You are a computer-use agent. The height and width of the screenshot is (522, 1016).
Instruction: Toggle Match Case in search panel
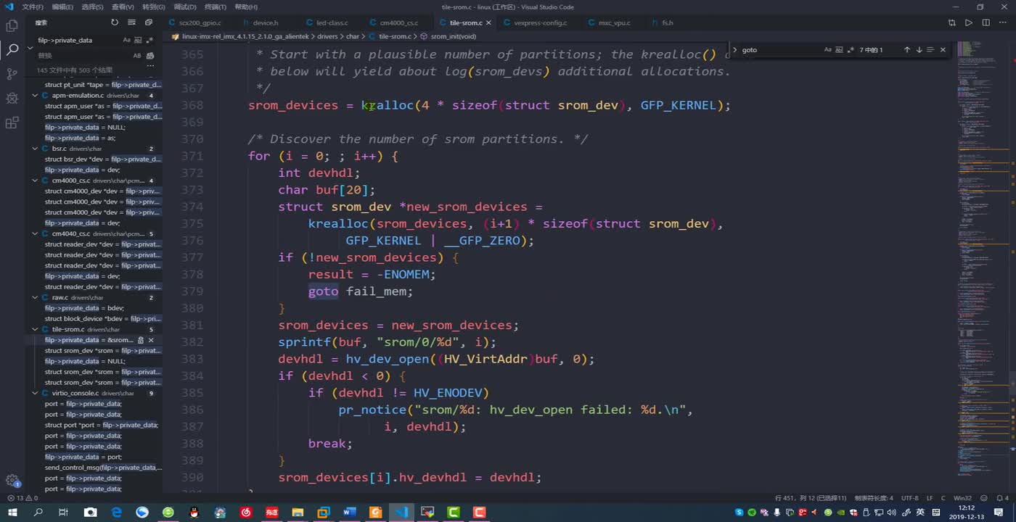pos(127,40)
